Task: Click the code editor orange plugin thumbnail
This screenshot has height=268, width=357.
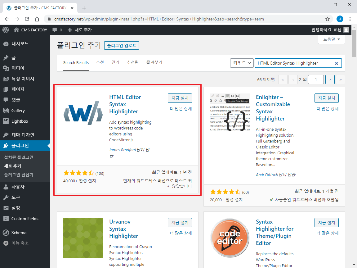Action: 230,238
